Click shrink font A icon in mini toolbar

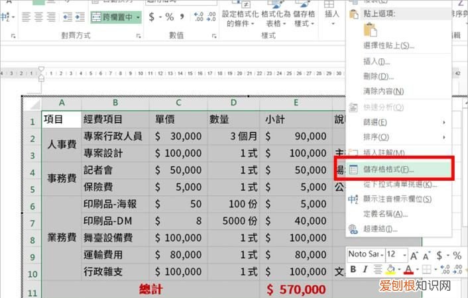pyautogui.click(x=426, y=256)
